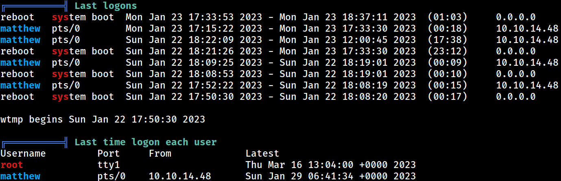The image size is (561, 181).
Task: Click the first reboot entry's 0.0.0.0 address
Action: point(516,17)
